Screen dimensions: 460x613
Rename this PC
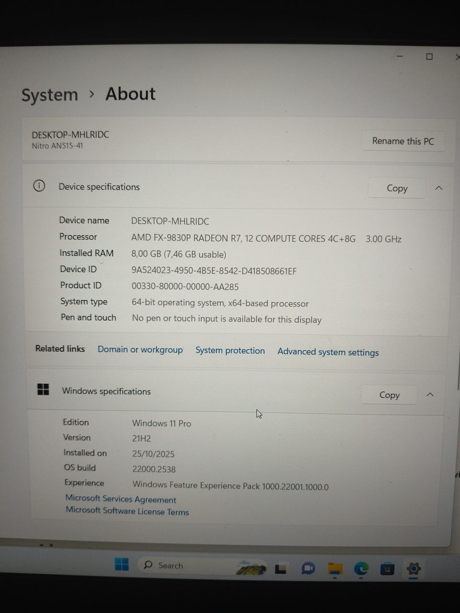403,141
